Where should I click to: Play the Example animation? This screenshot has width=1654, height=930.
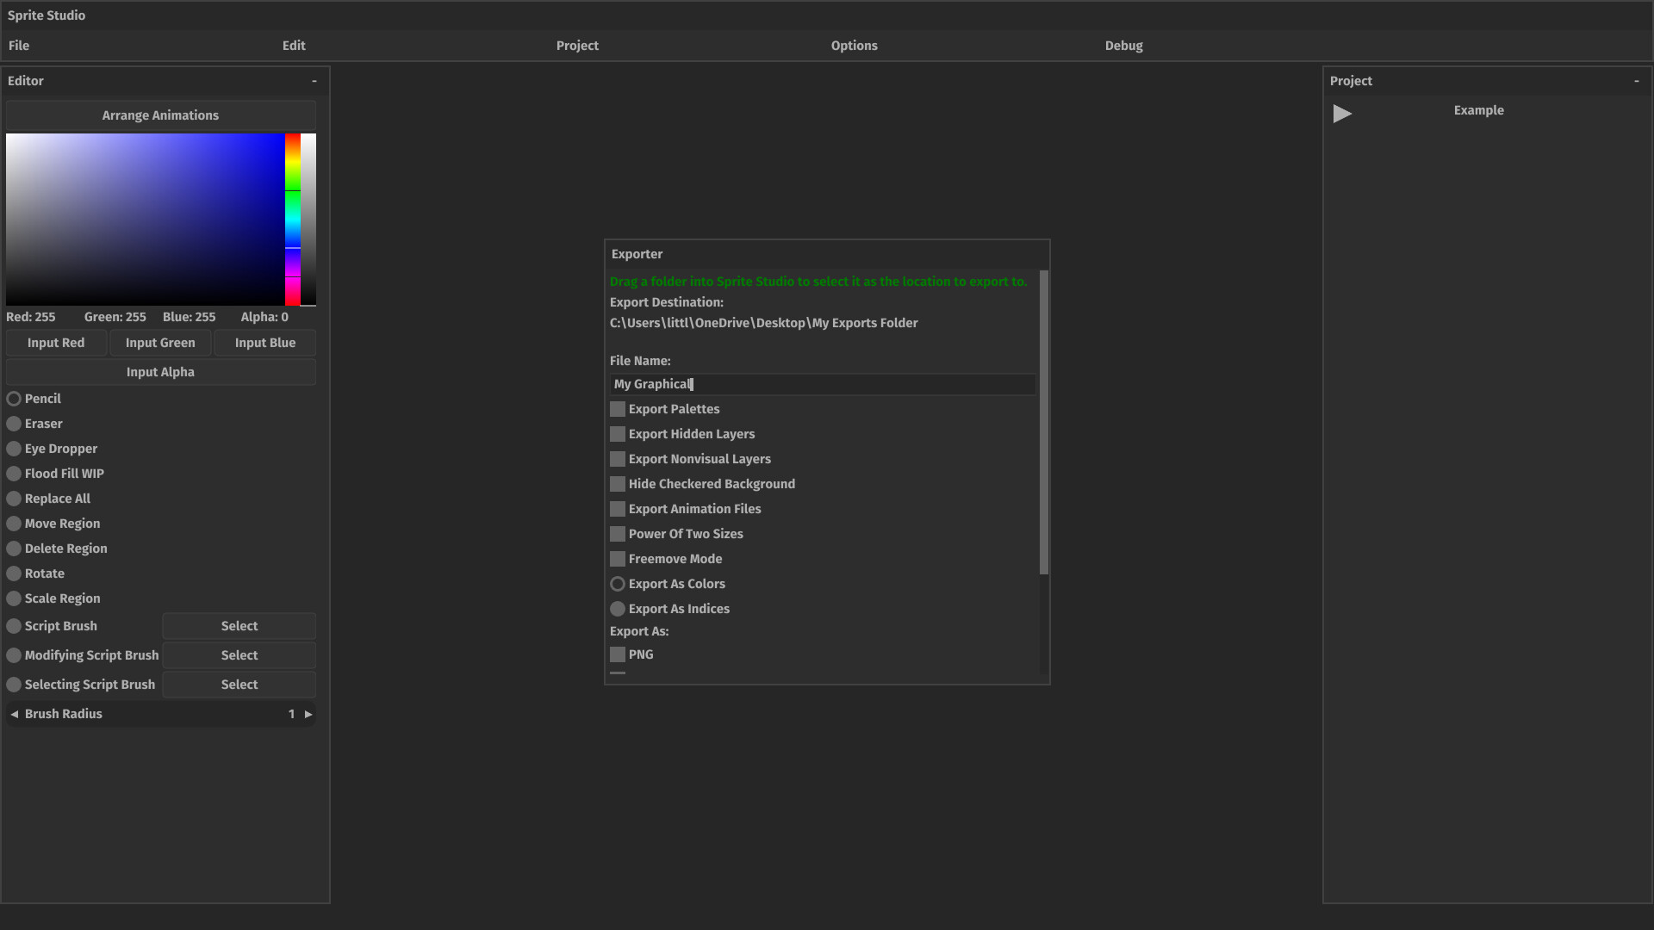coord(1341,113)
